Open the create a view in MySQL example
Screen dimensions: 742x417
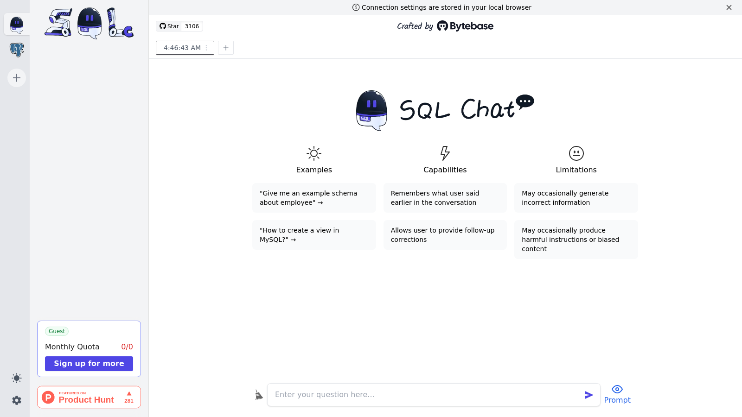coord(314,235)
